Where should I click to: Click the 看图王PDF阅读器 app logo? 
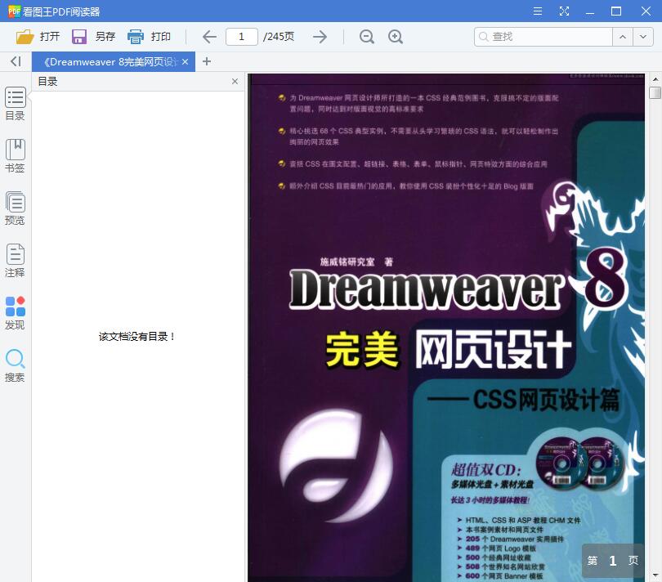(14, 11)
